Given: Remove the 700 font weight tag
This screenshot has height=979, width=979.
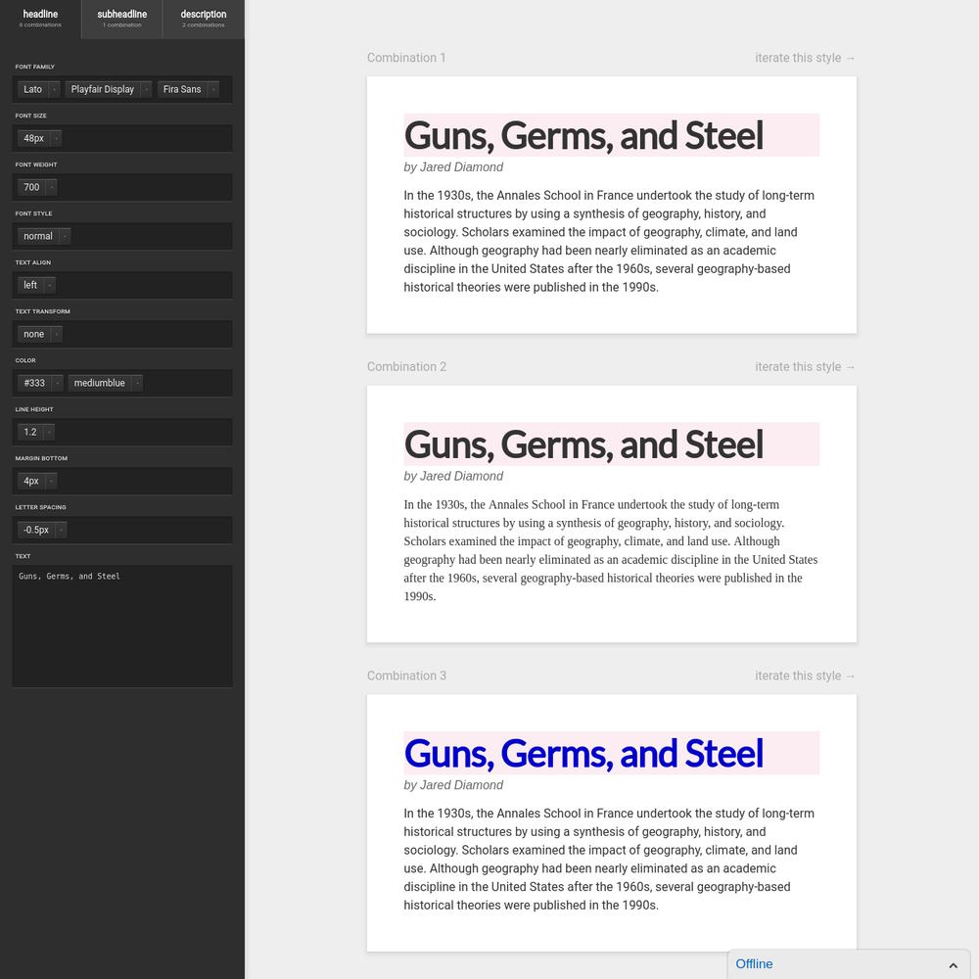Looking at the screenshot, I should [52, 187].
